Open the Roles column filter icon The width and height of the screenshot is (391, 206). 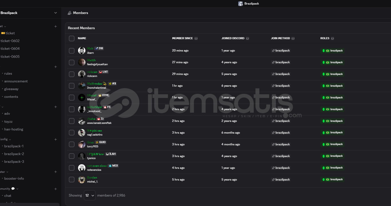(332, 38)
